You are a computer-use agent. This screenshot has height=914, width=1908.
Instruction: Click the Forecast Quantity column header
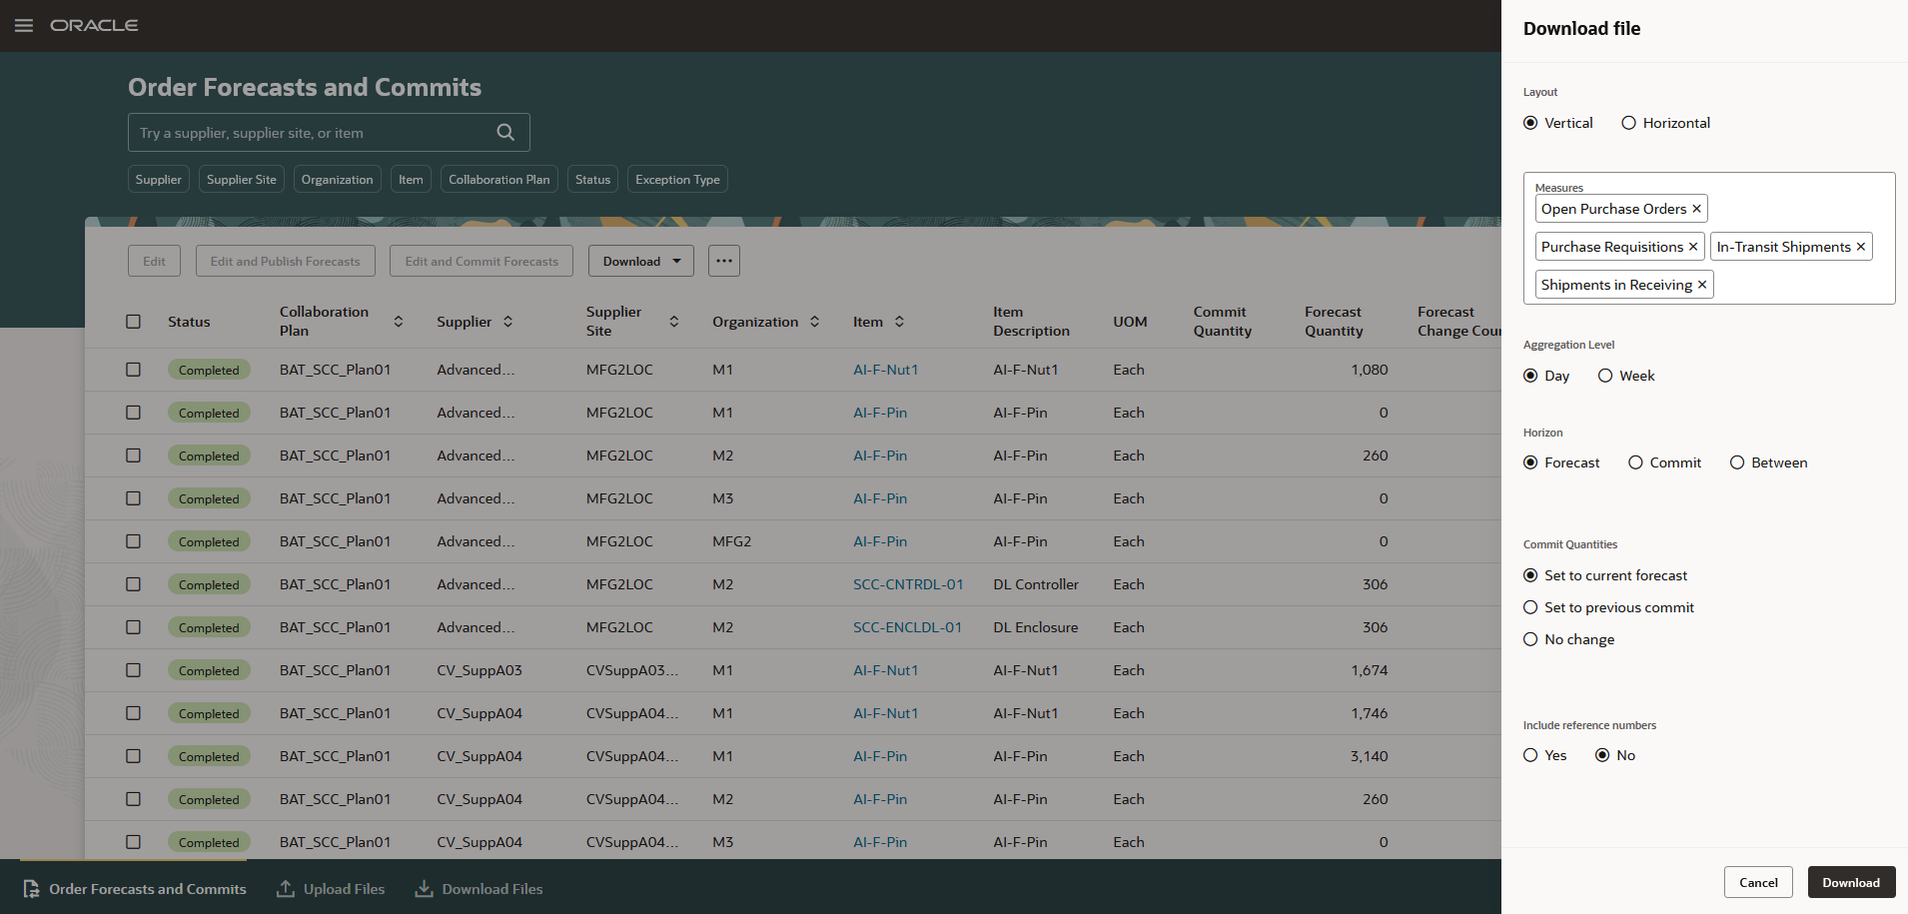[1334, 322]
